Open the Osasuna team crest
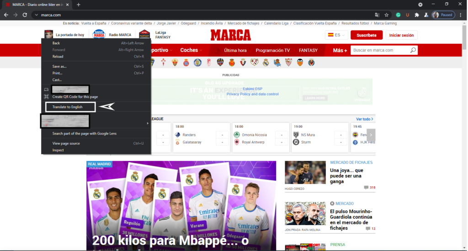The width and height of the screenshot is (468, 251). pyautogui.click(x=243, y=63)
